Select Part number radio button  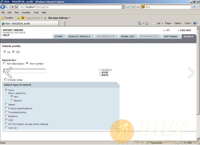tap(27, 63)
